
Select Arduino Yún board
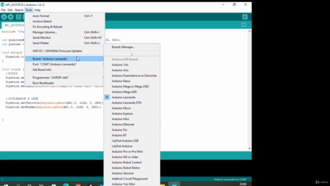tap(132, 65)
